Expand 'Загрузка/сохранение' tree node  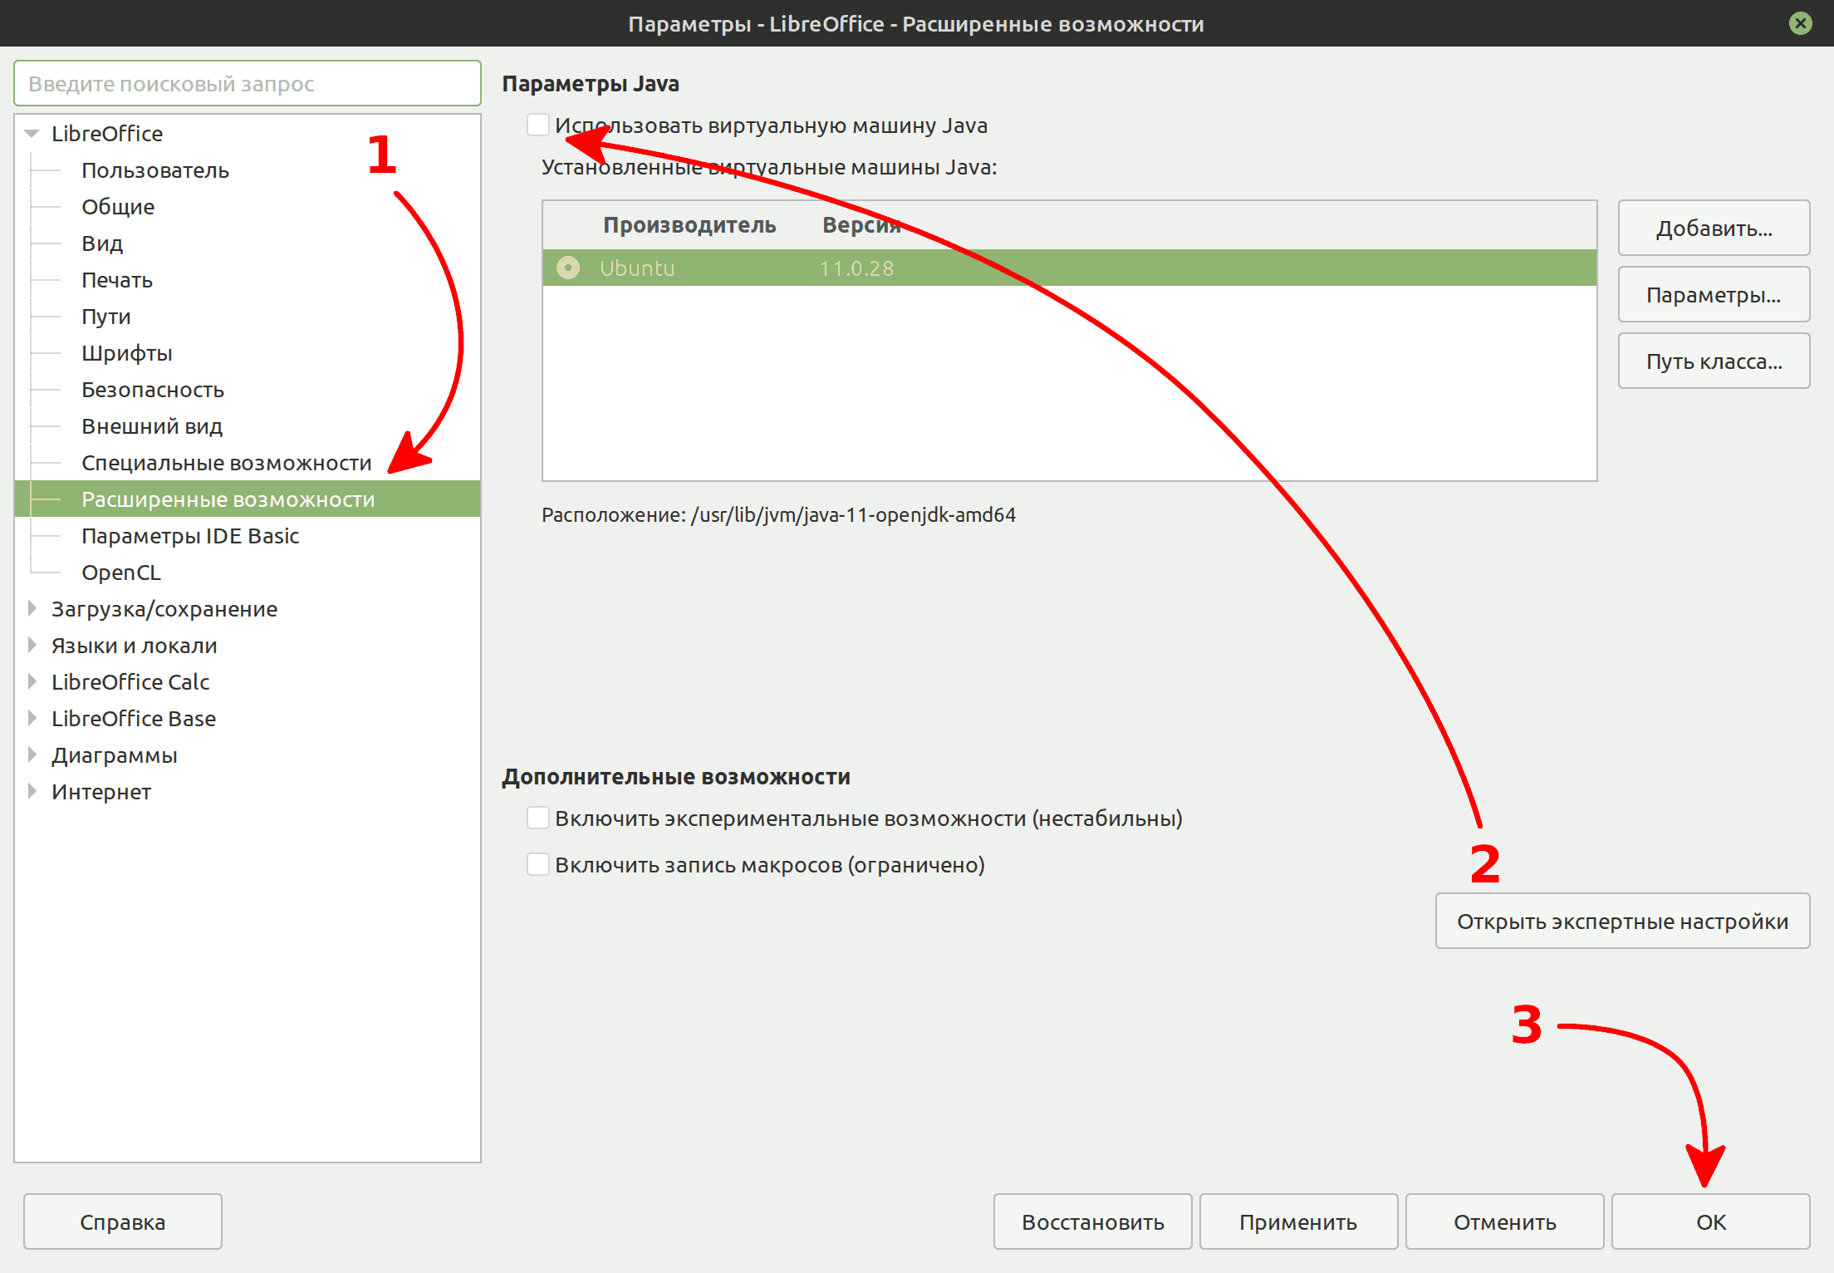pyautogui.click(x=32, y=609)
